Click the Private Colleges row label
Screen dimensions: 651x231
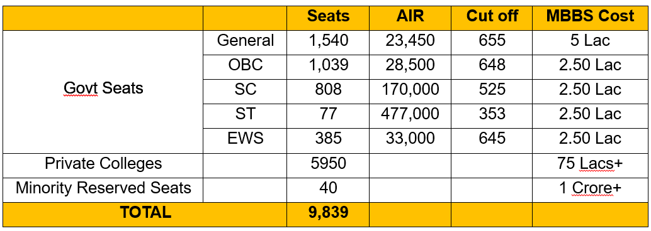click(103, 164)
